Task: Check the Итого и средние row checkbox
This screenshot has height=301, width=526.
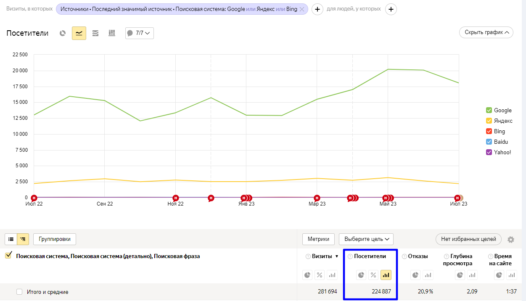Action: click(19, 292)
